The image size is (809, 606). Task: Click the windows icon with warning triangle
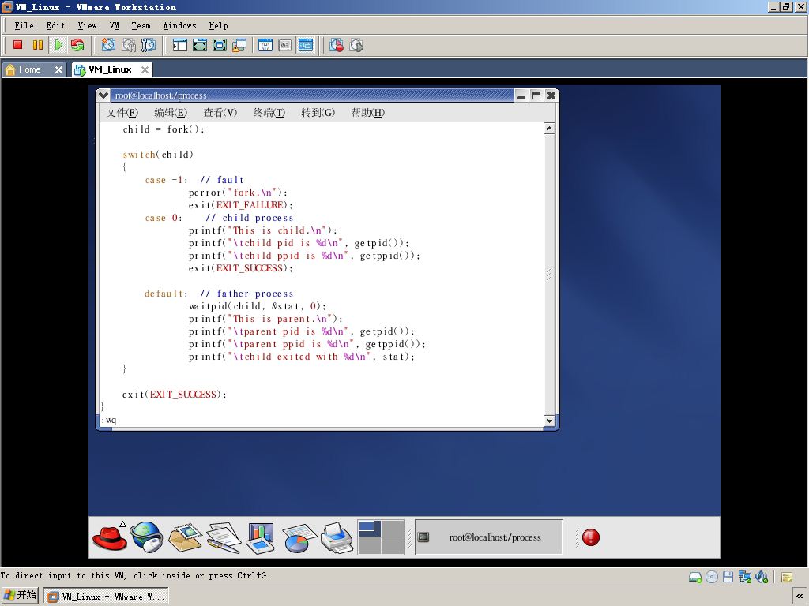tap(239, 45)
